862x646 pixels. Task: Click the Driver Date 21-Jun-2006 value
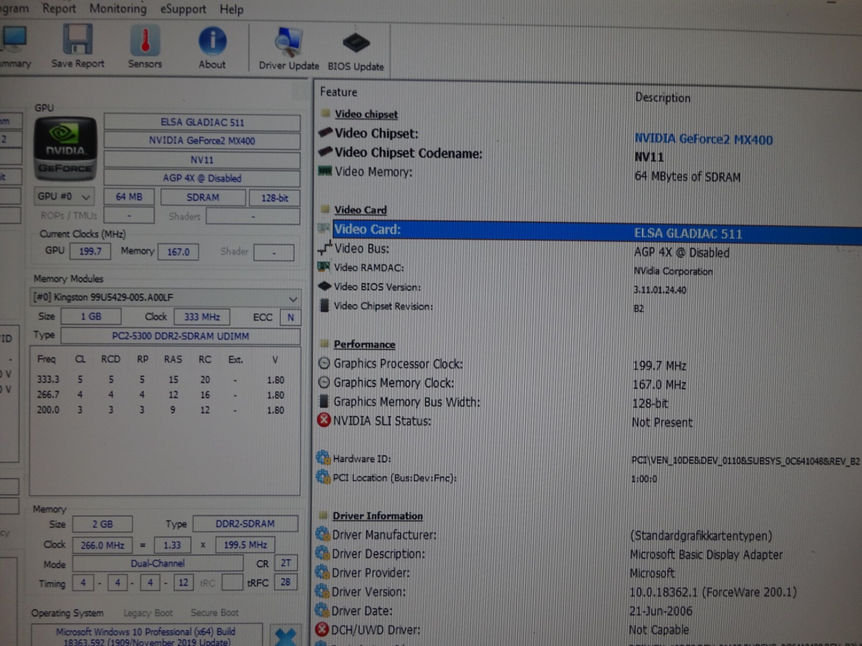pyautogui.click(x=661, y=611)
